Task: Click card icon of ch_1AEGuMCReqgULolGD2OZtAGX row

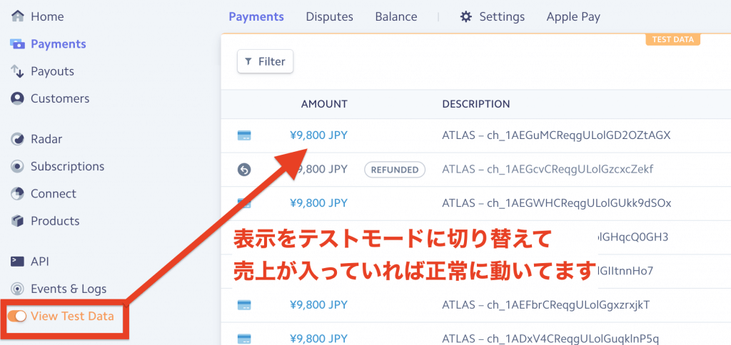Action: coord(244,135)
